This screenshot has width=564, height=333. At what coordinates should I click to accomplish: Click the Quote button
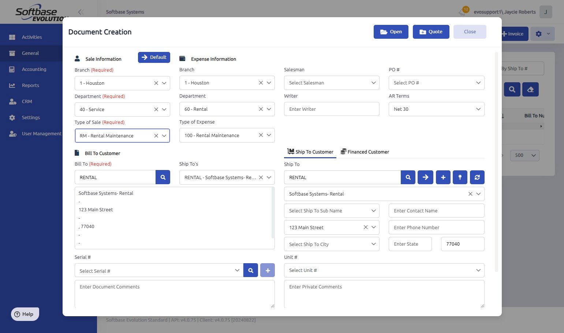click(431, 32)
